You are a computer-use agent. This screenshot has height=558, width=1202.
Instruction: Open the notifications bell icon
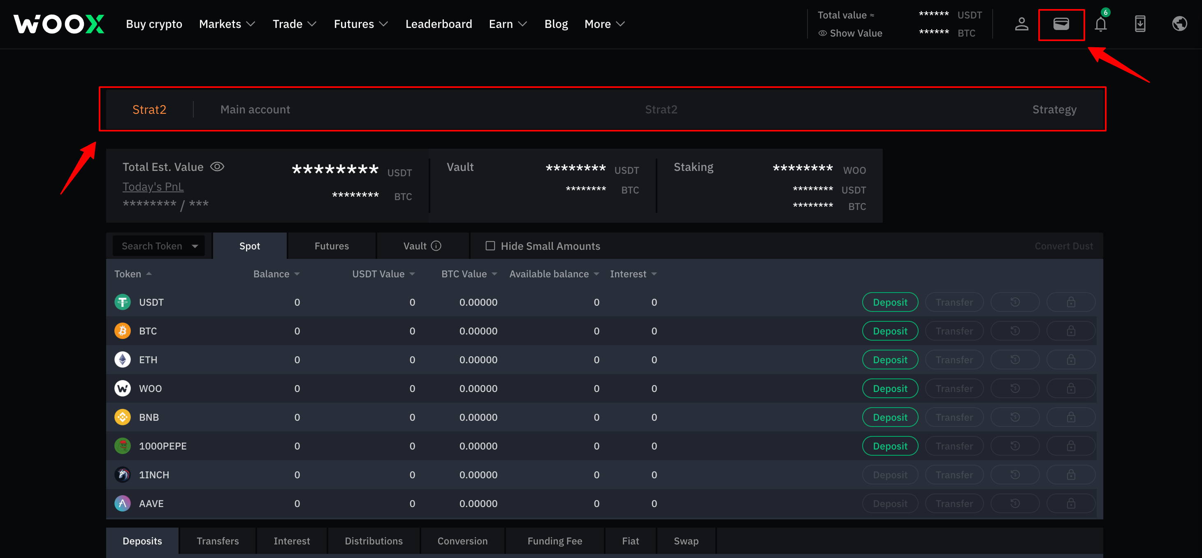pyautogui.click(x=1101, y=24)
